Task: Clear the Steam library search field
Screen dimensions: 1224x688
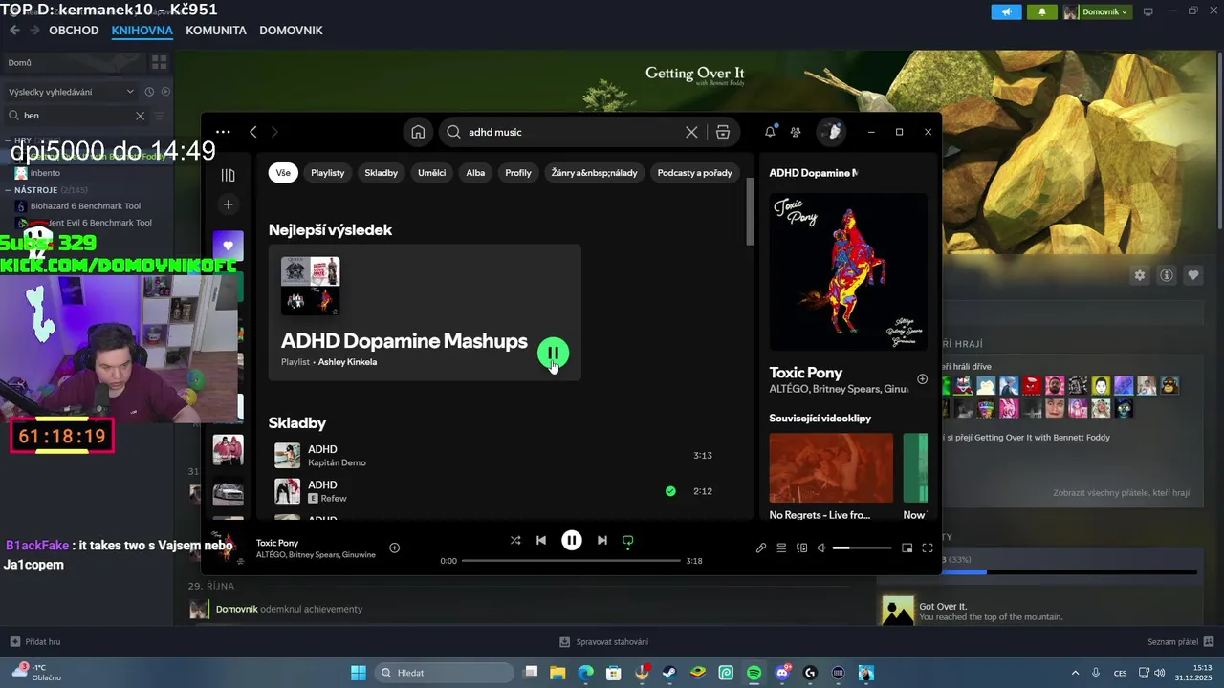Action: click(140, 116)
